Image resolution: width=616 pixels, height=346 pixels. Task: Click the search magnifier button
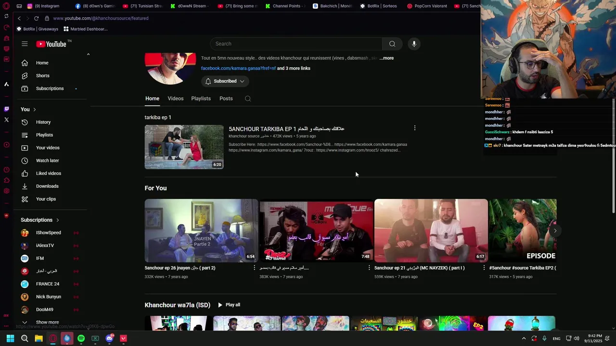click(392, 44)
